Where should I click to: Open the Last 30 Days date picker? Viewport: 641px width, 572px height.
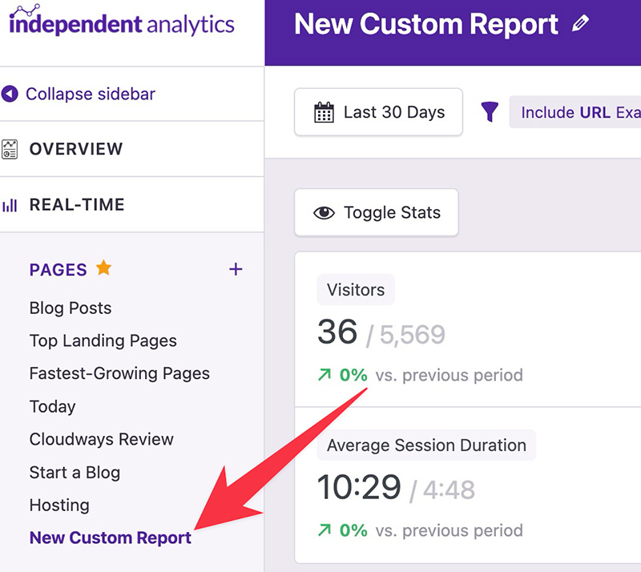pos(378,112)
